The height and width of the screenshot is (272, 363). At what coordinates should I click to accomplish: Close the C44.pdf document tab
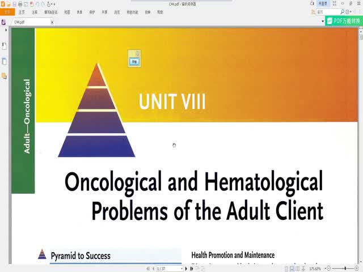[x=52, y=22]
